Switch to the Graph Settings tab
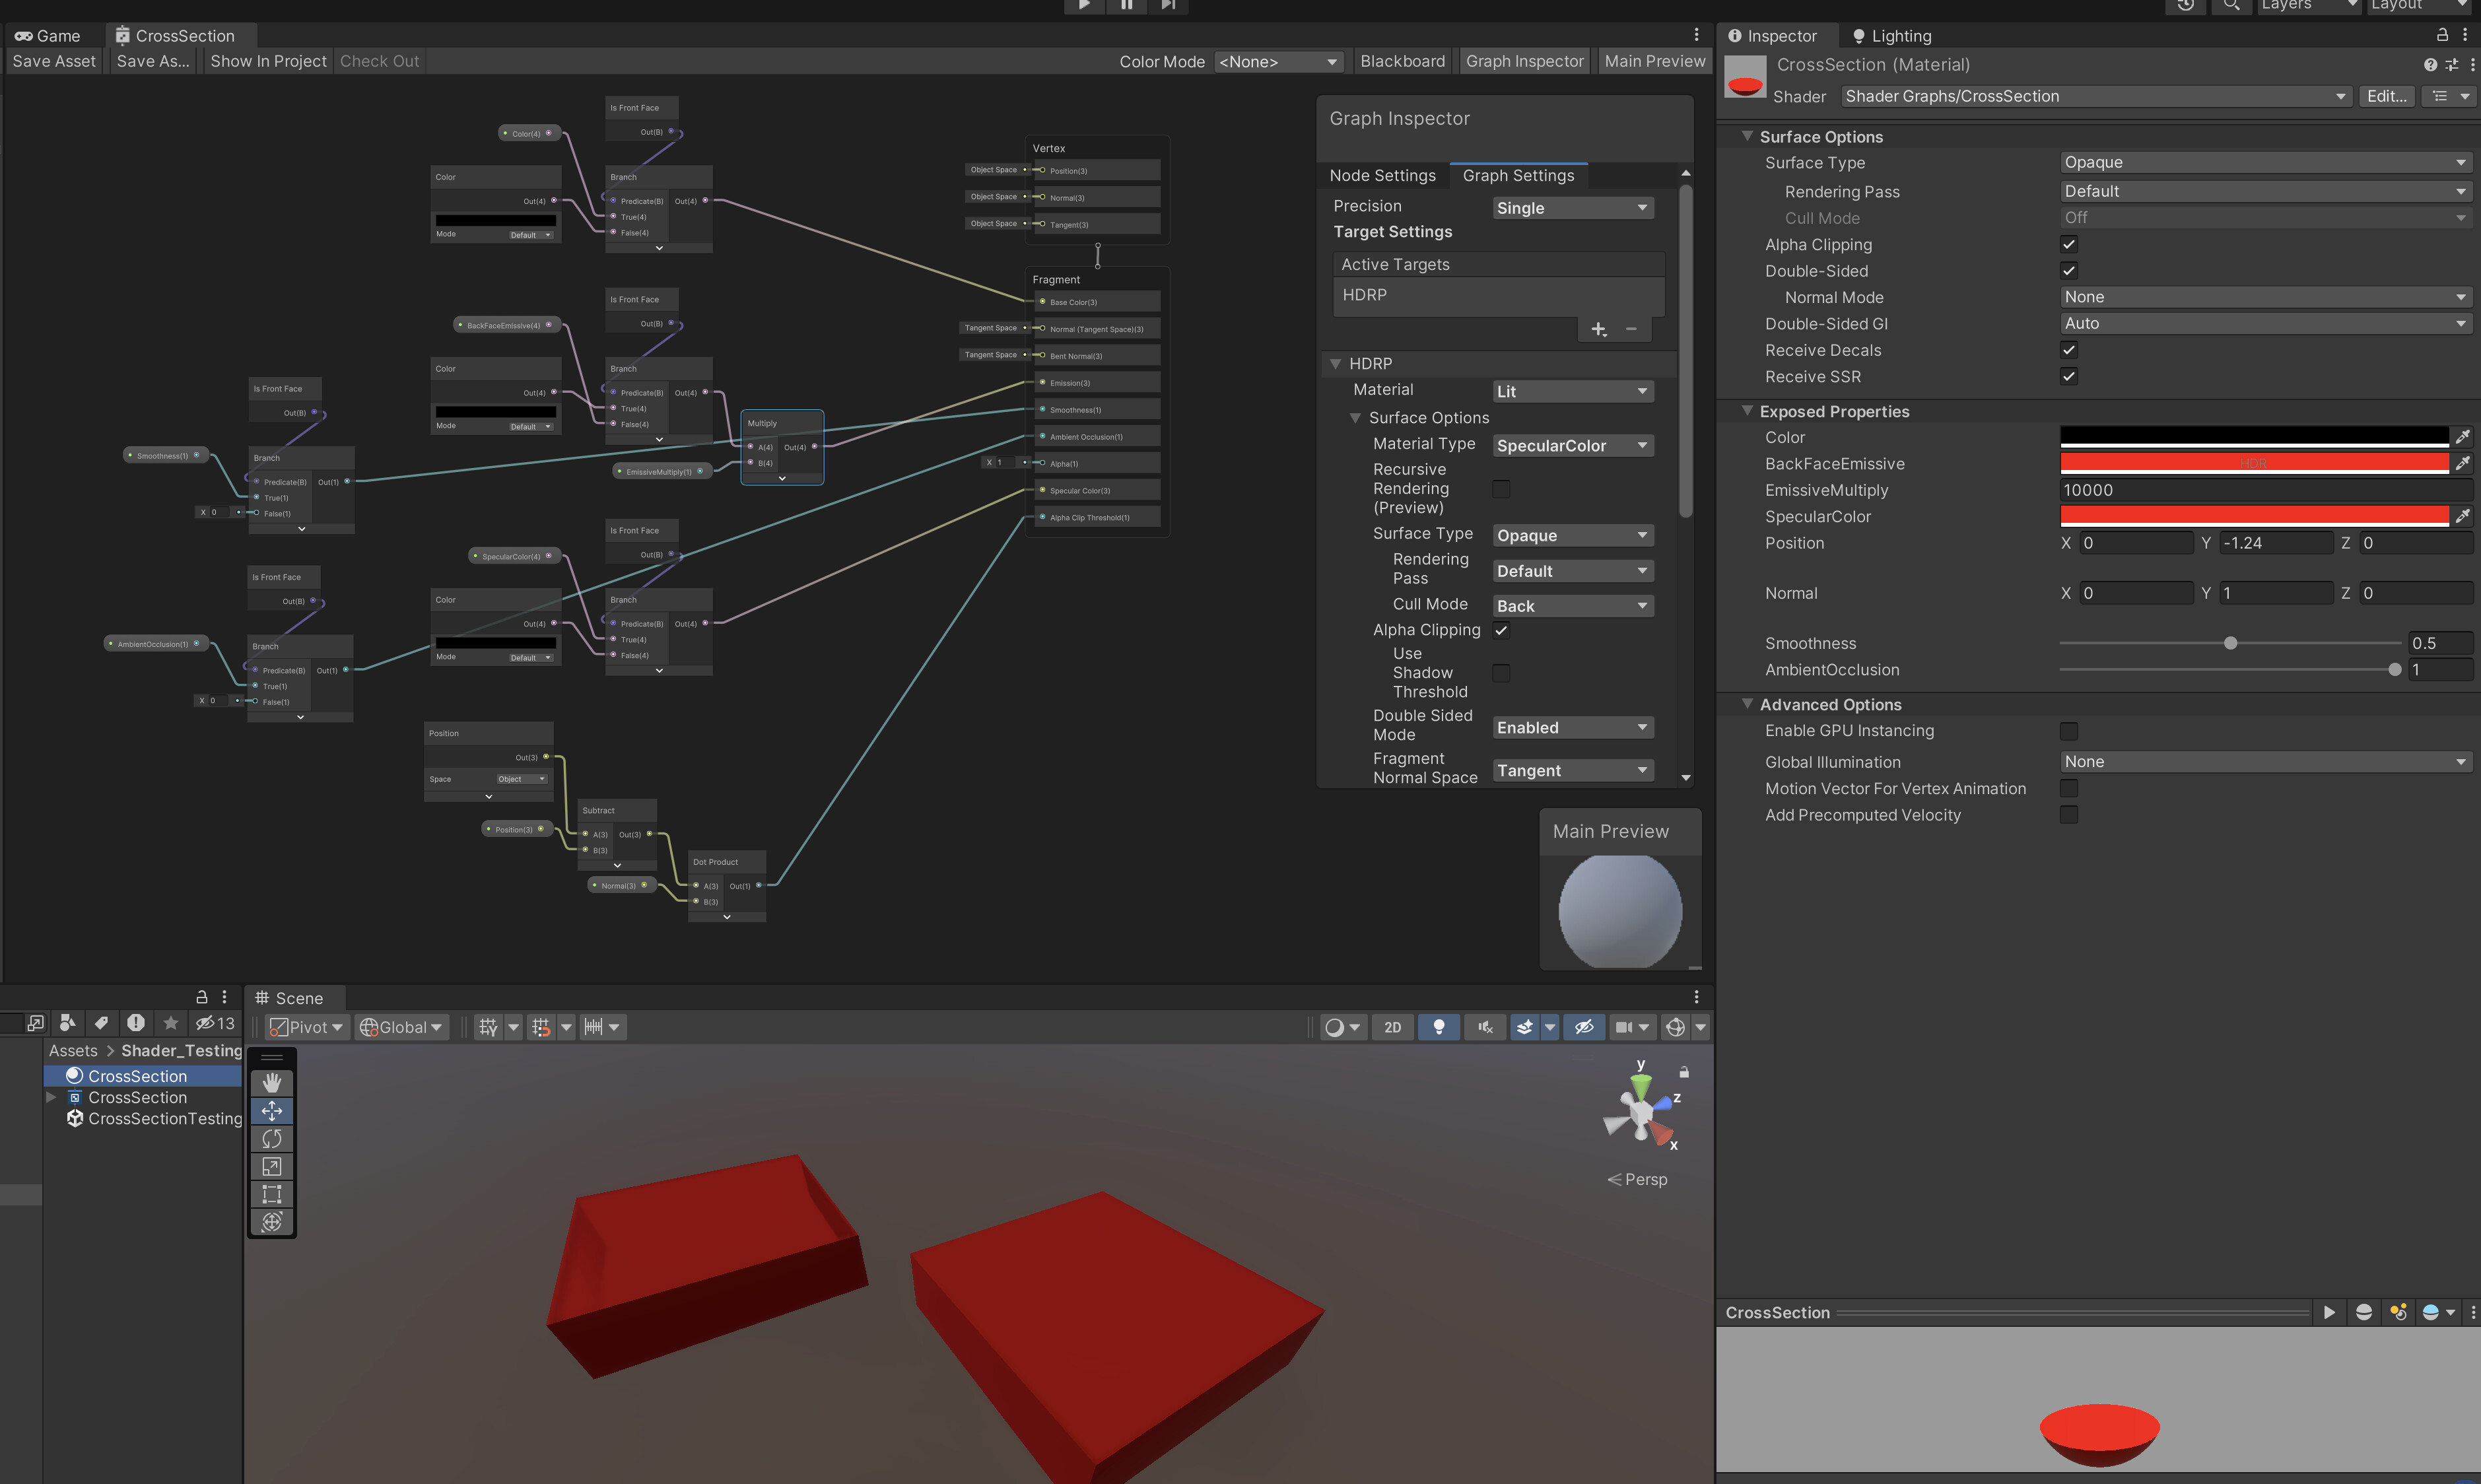This screenshot has height=1484, width=2481. tap(1518, 175)
